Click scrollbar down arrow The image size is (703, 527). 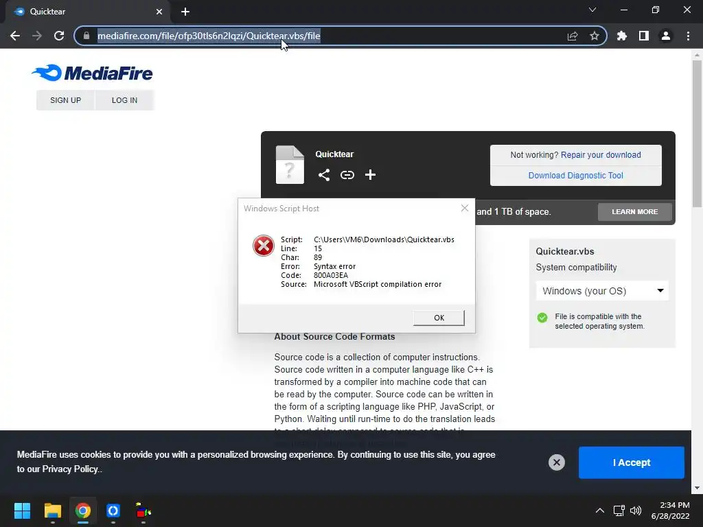[697, 488]
